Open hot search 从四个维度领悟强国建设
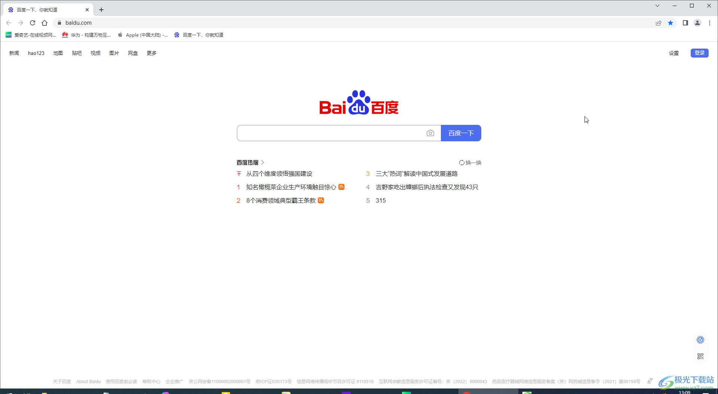Viewport: 718px width, 394px height. [279, 174]
